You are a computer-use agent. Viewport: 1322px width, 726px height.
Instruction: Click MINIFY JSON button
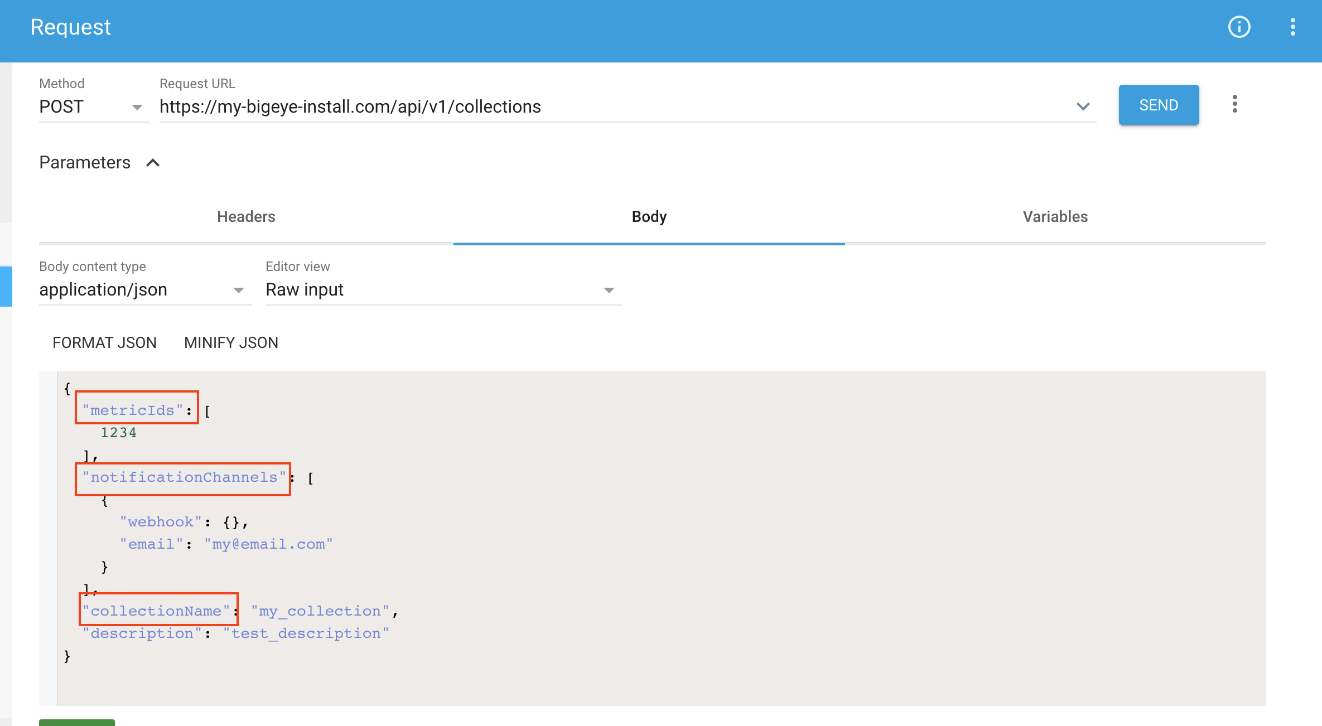point(231,342)
